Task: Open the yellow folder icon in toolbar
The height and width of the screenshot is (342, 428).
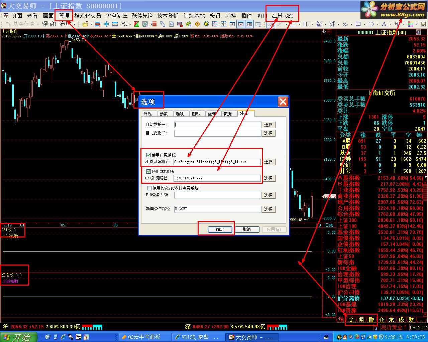Action: point(85,24)
